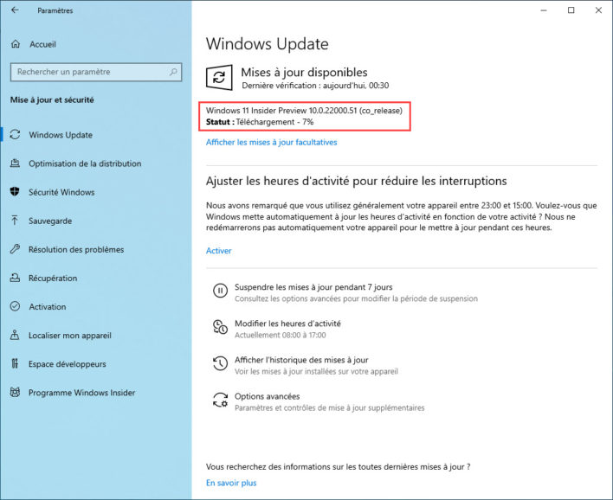Click the Activer link
Viewport: 613px width, 500px height.
point(218,251)
